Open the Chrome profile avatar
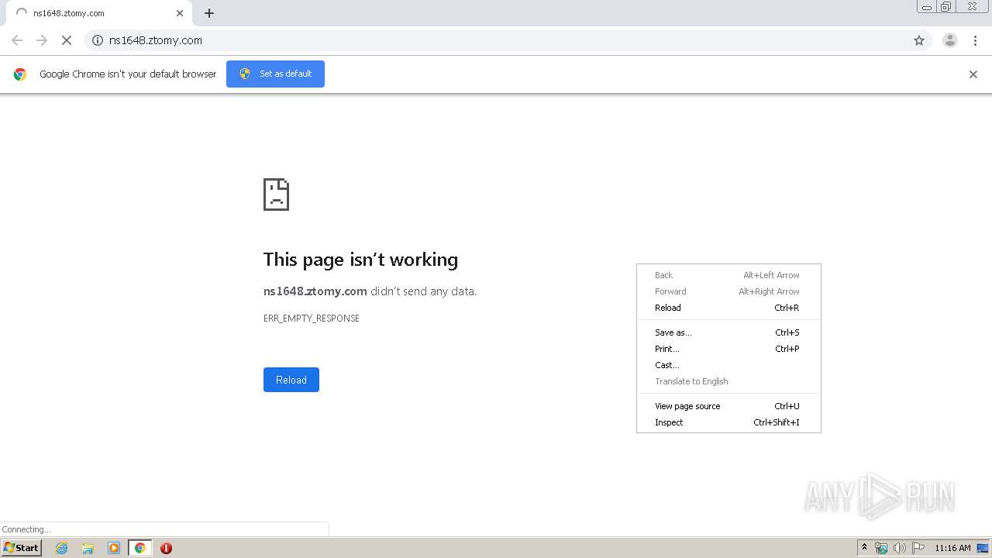992x558 pixels. point(949,40)
